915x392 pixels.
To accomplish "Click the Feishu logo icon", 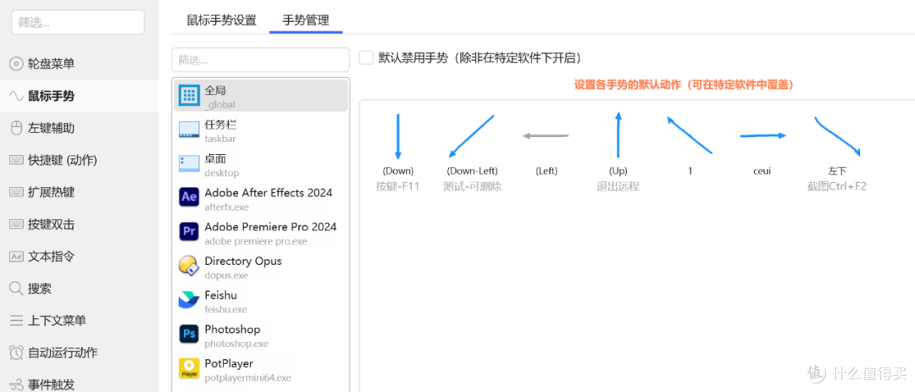I will [x=189, y=301].
